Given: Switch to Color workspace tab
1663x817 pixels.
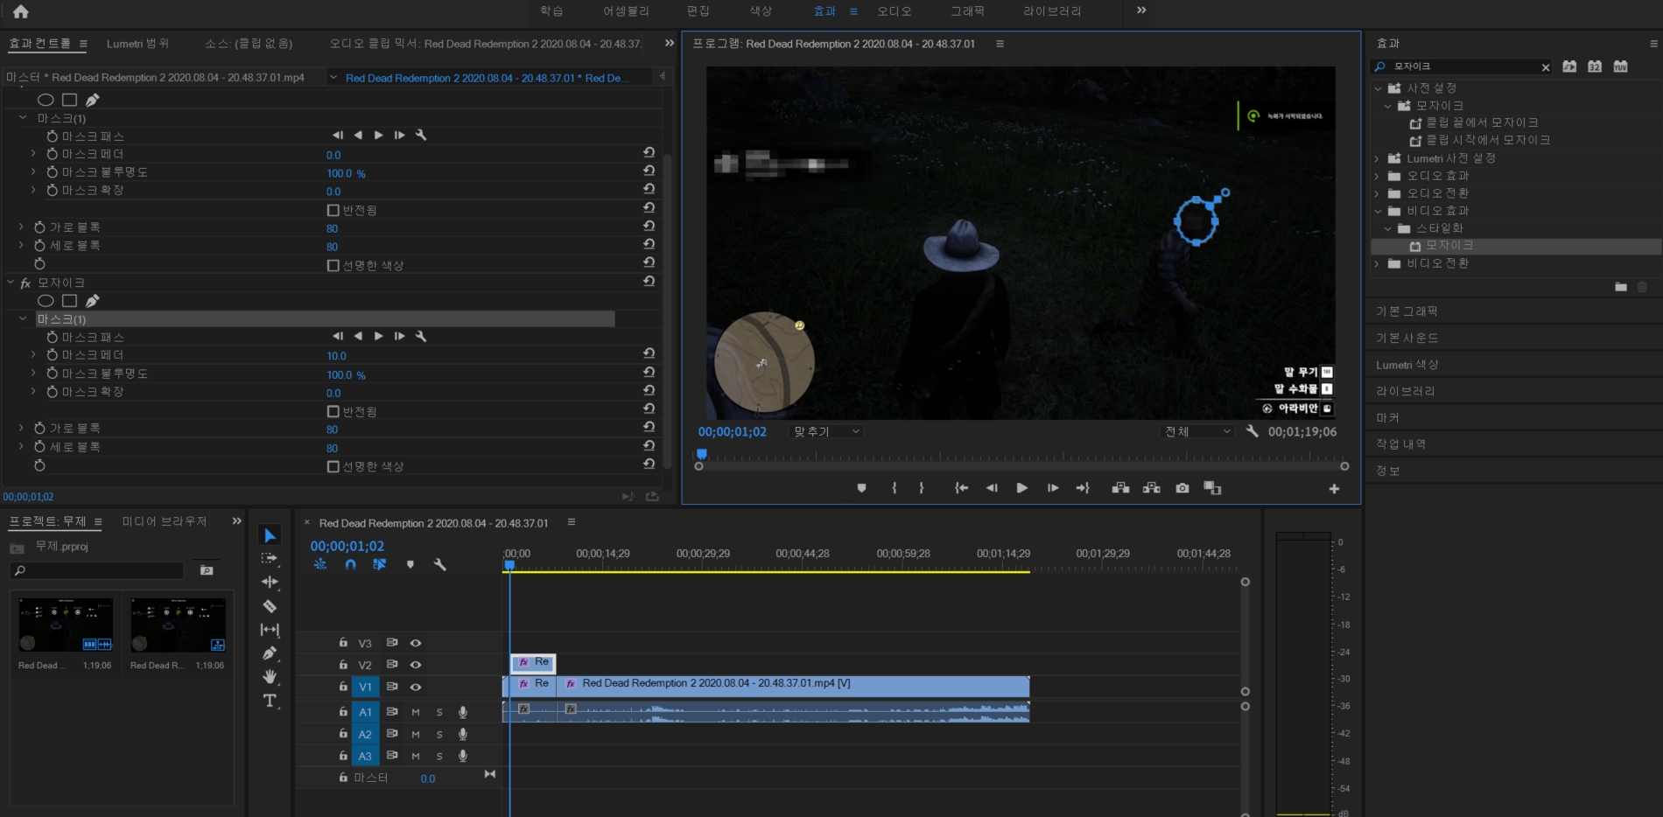Looking at the screenshot, I should pyautogui.click(x=761, y=11).
